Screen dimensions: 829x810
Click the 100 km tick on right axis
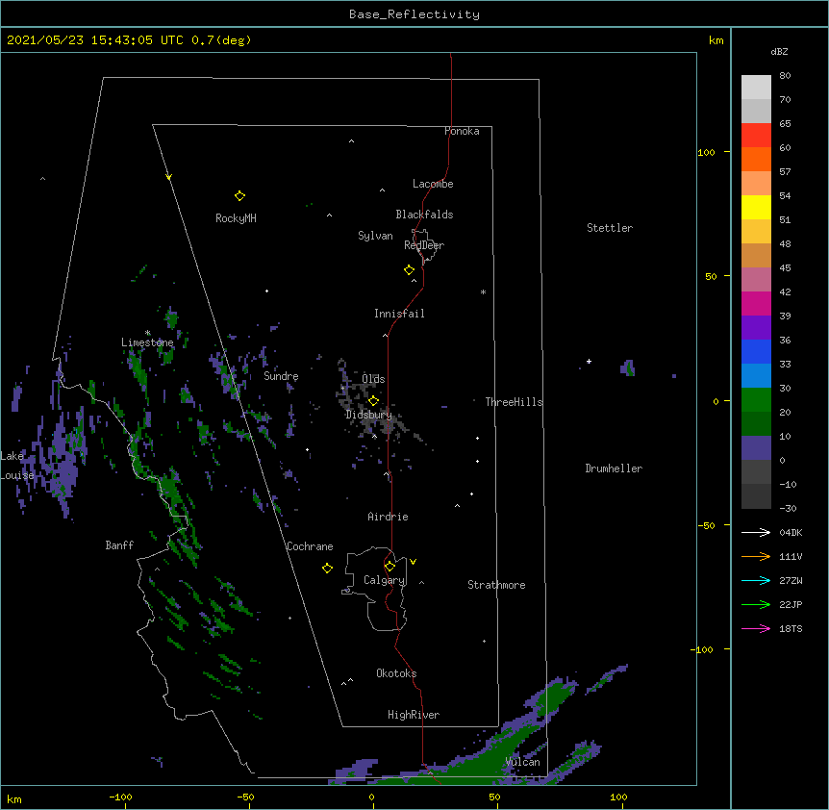(706, 152)
